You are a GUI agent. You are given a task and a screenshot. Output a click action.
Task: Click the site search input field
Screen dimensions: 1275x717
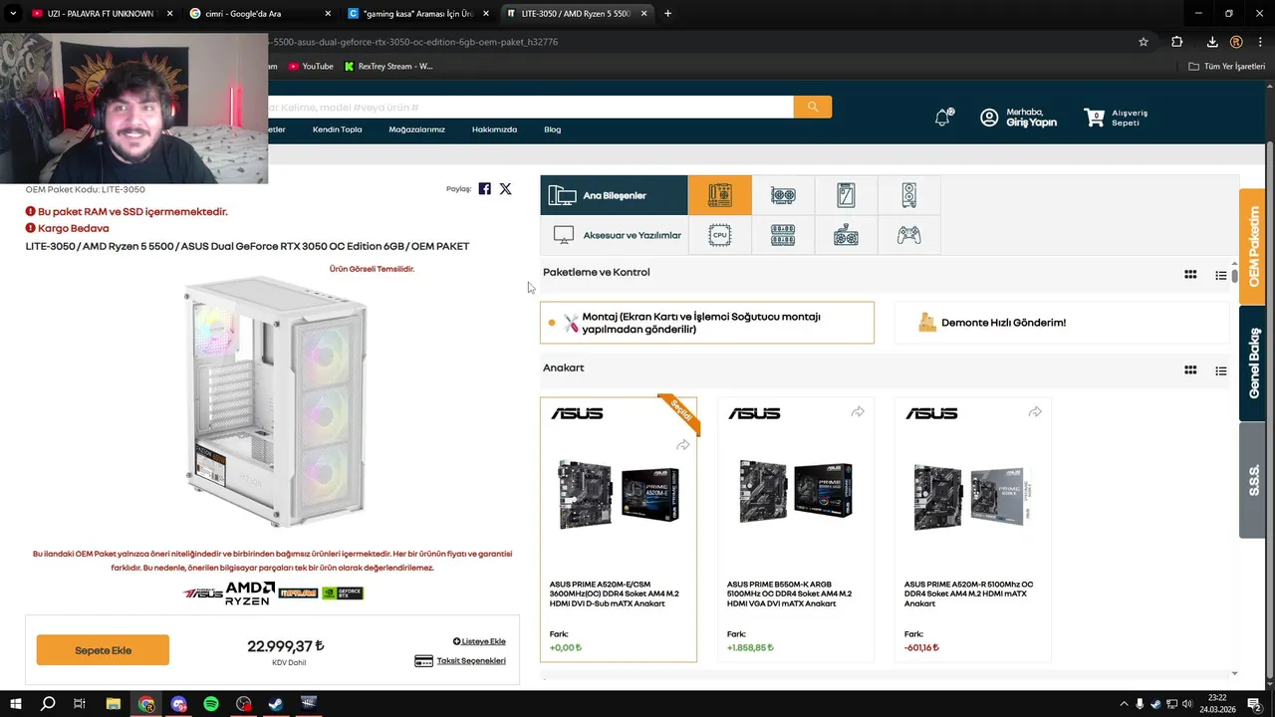[531, 107]
